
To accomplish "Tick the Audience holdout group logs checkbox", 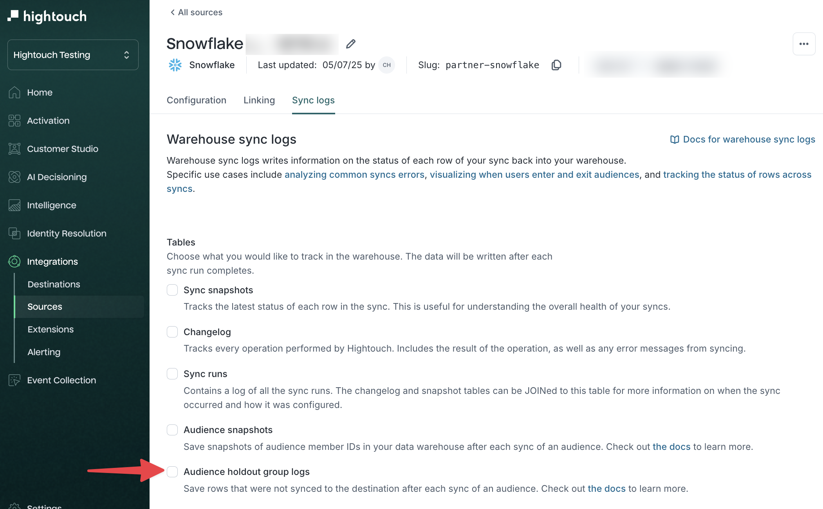I will [x=172, y=472].
